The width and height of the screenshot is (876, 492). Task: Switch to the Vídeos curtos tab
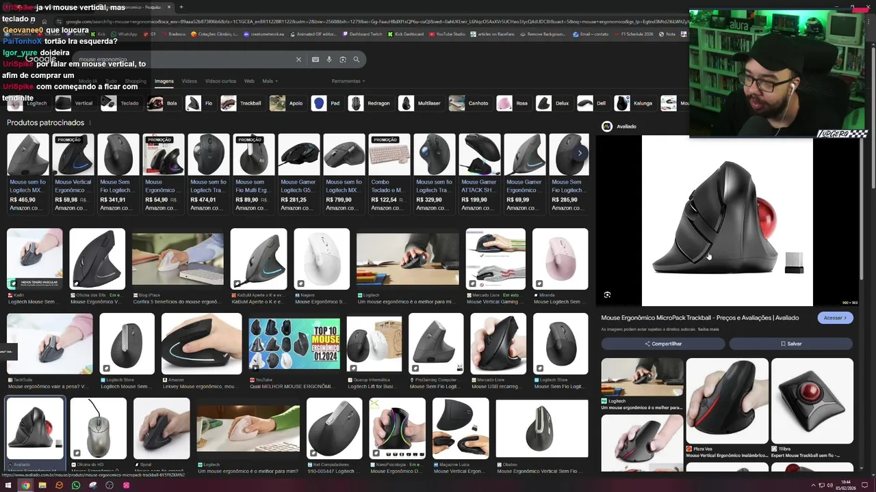tap(220, 81)
